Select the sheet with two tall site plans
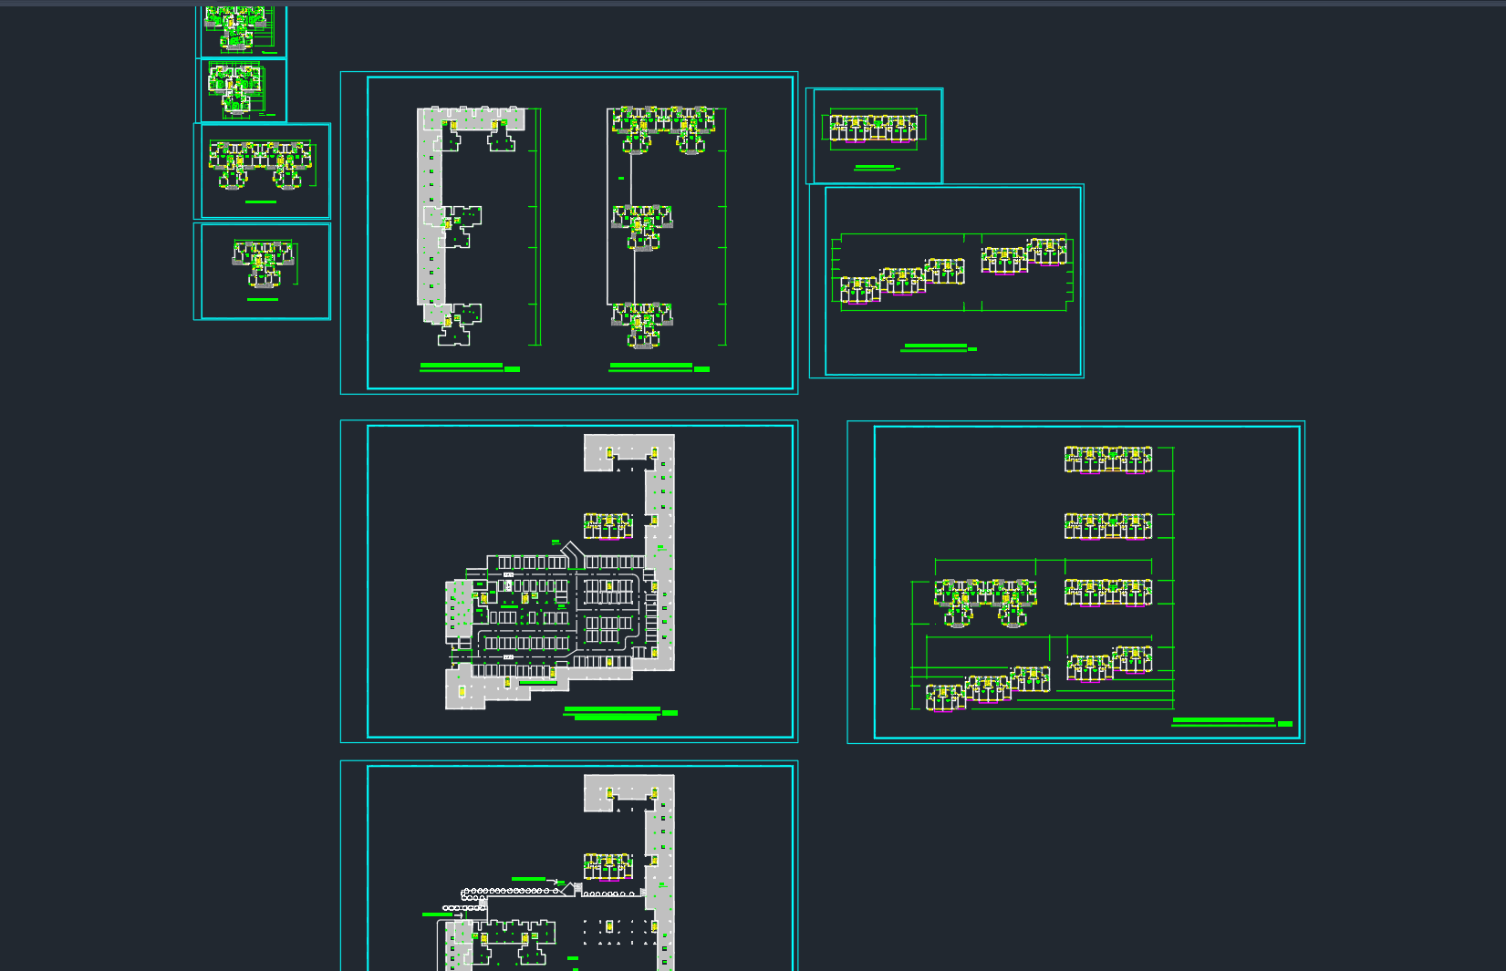1506x971 pixels. (569, 233)
